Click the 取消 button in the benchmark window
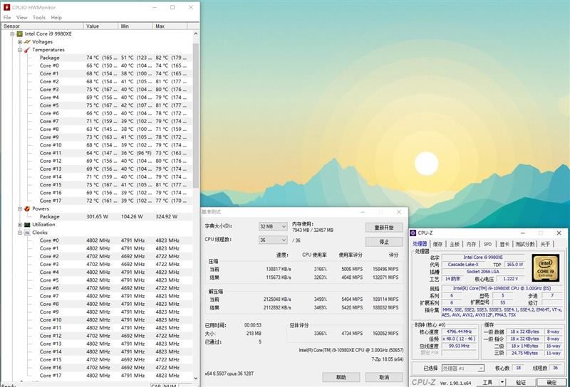570x387 pixels. point(384,377)
